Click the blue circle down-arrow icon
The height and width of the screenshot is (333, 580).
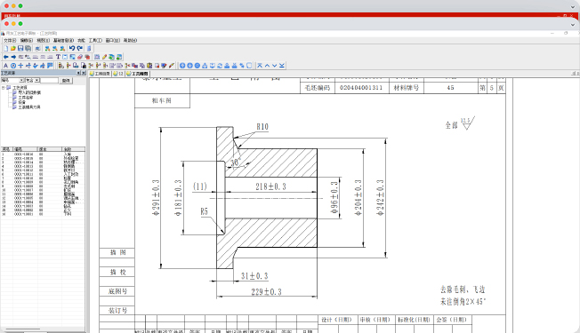tap(189, 66)
